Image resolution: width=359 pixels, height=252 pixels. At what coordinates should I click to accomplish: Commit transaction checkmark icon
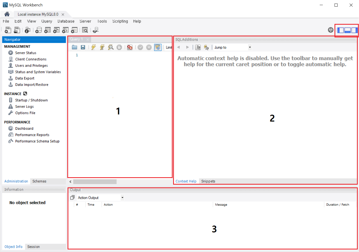(140, 47)
